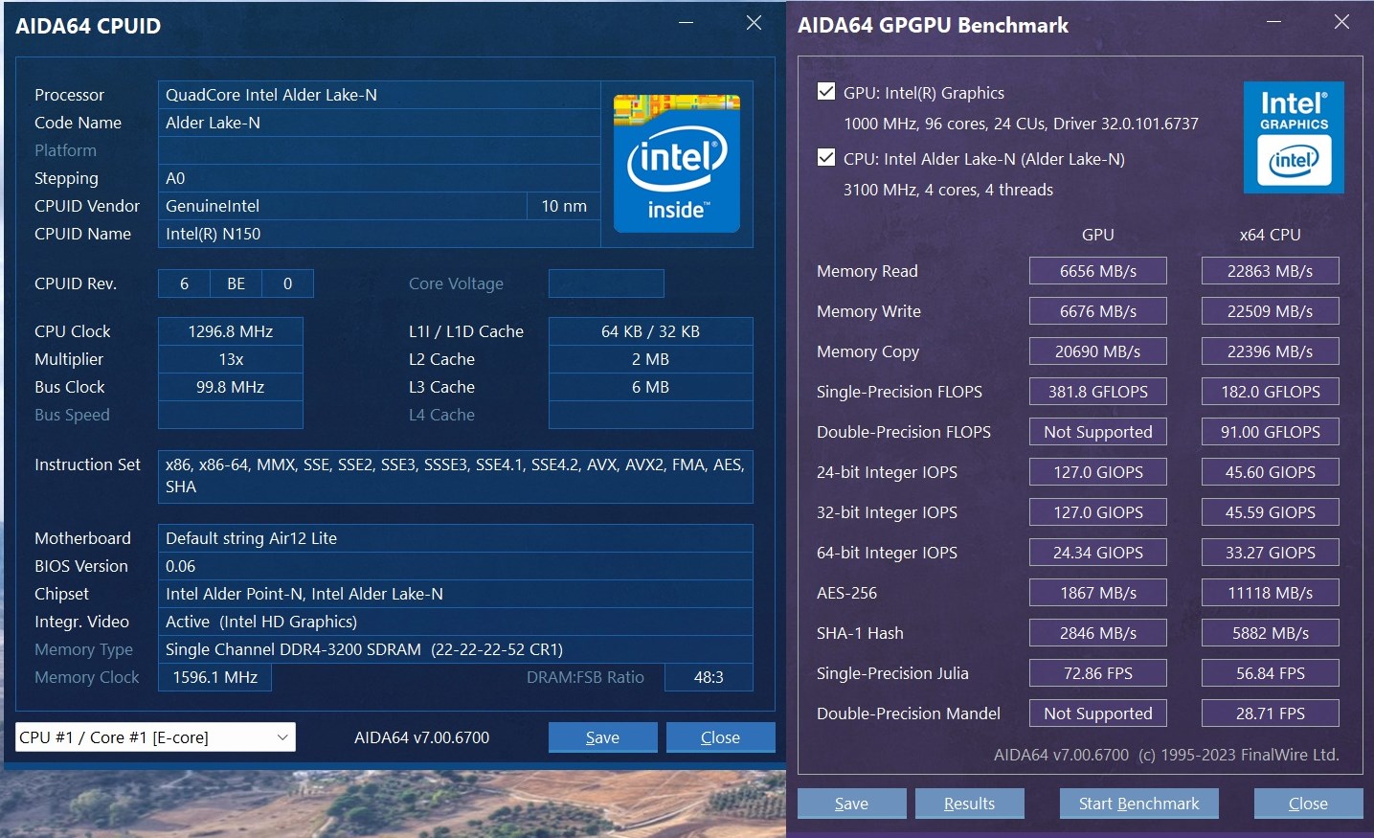The width and height of the screenshot is (1374, 838).
Task: Select CPU 24-bit Integer IOPS 45.60 GIOPS
Action: click(1271, 472)
